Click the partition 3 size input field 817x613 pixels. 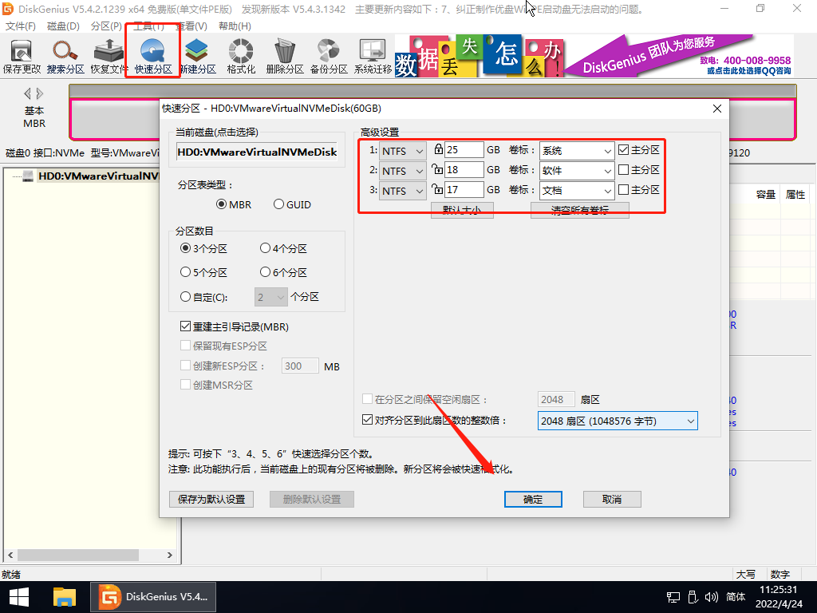click(464, 190)
